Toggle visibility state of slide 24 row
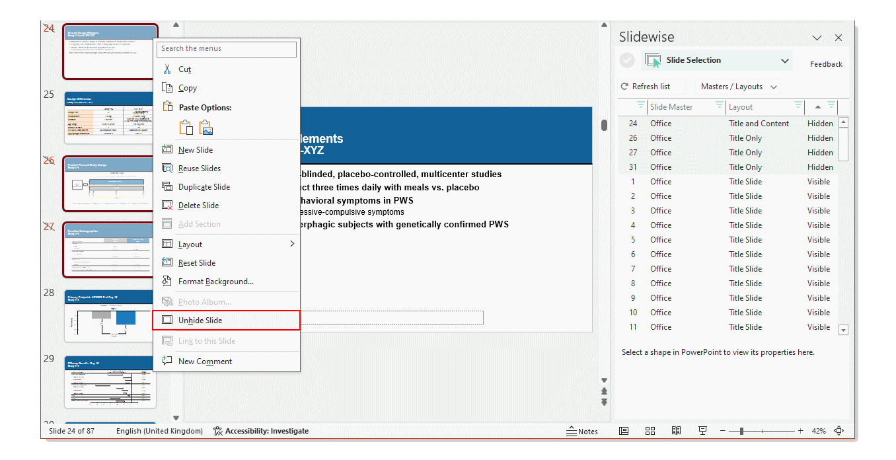Viewport: 896px width, 460px height. pos(820,123)
